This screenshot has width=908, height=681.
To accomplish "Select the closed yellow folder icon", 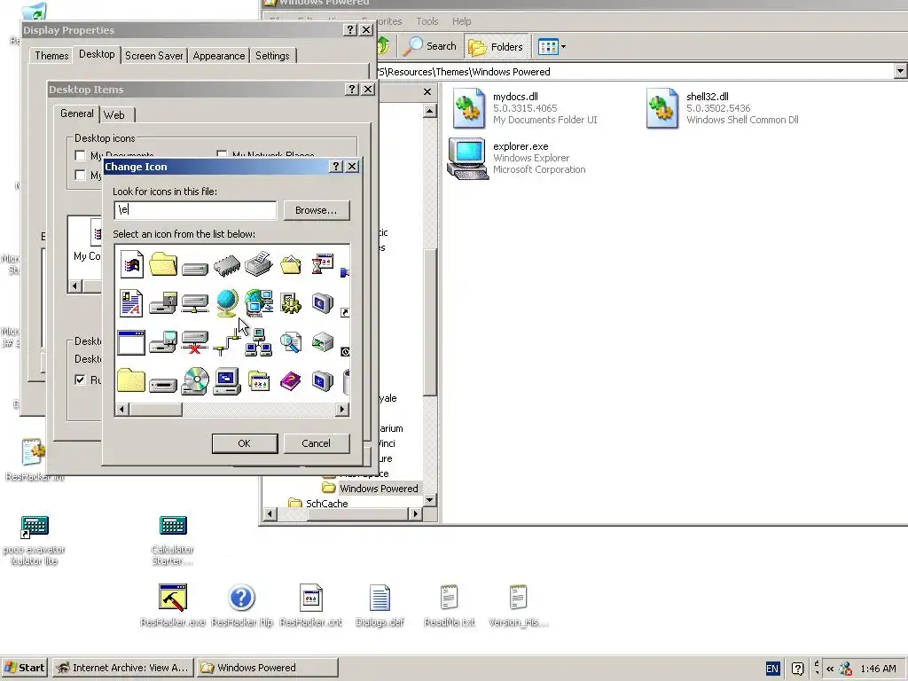I will point(131,381).
